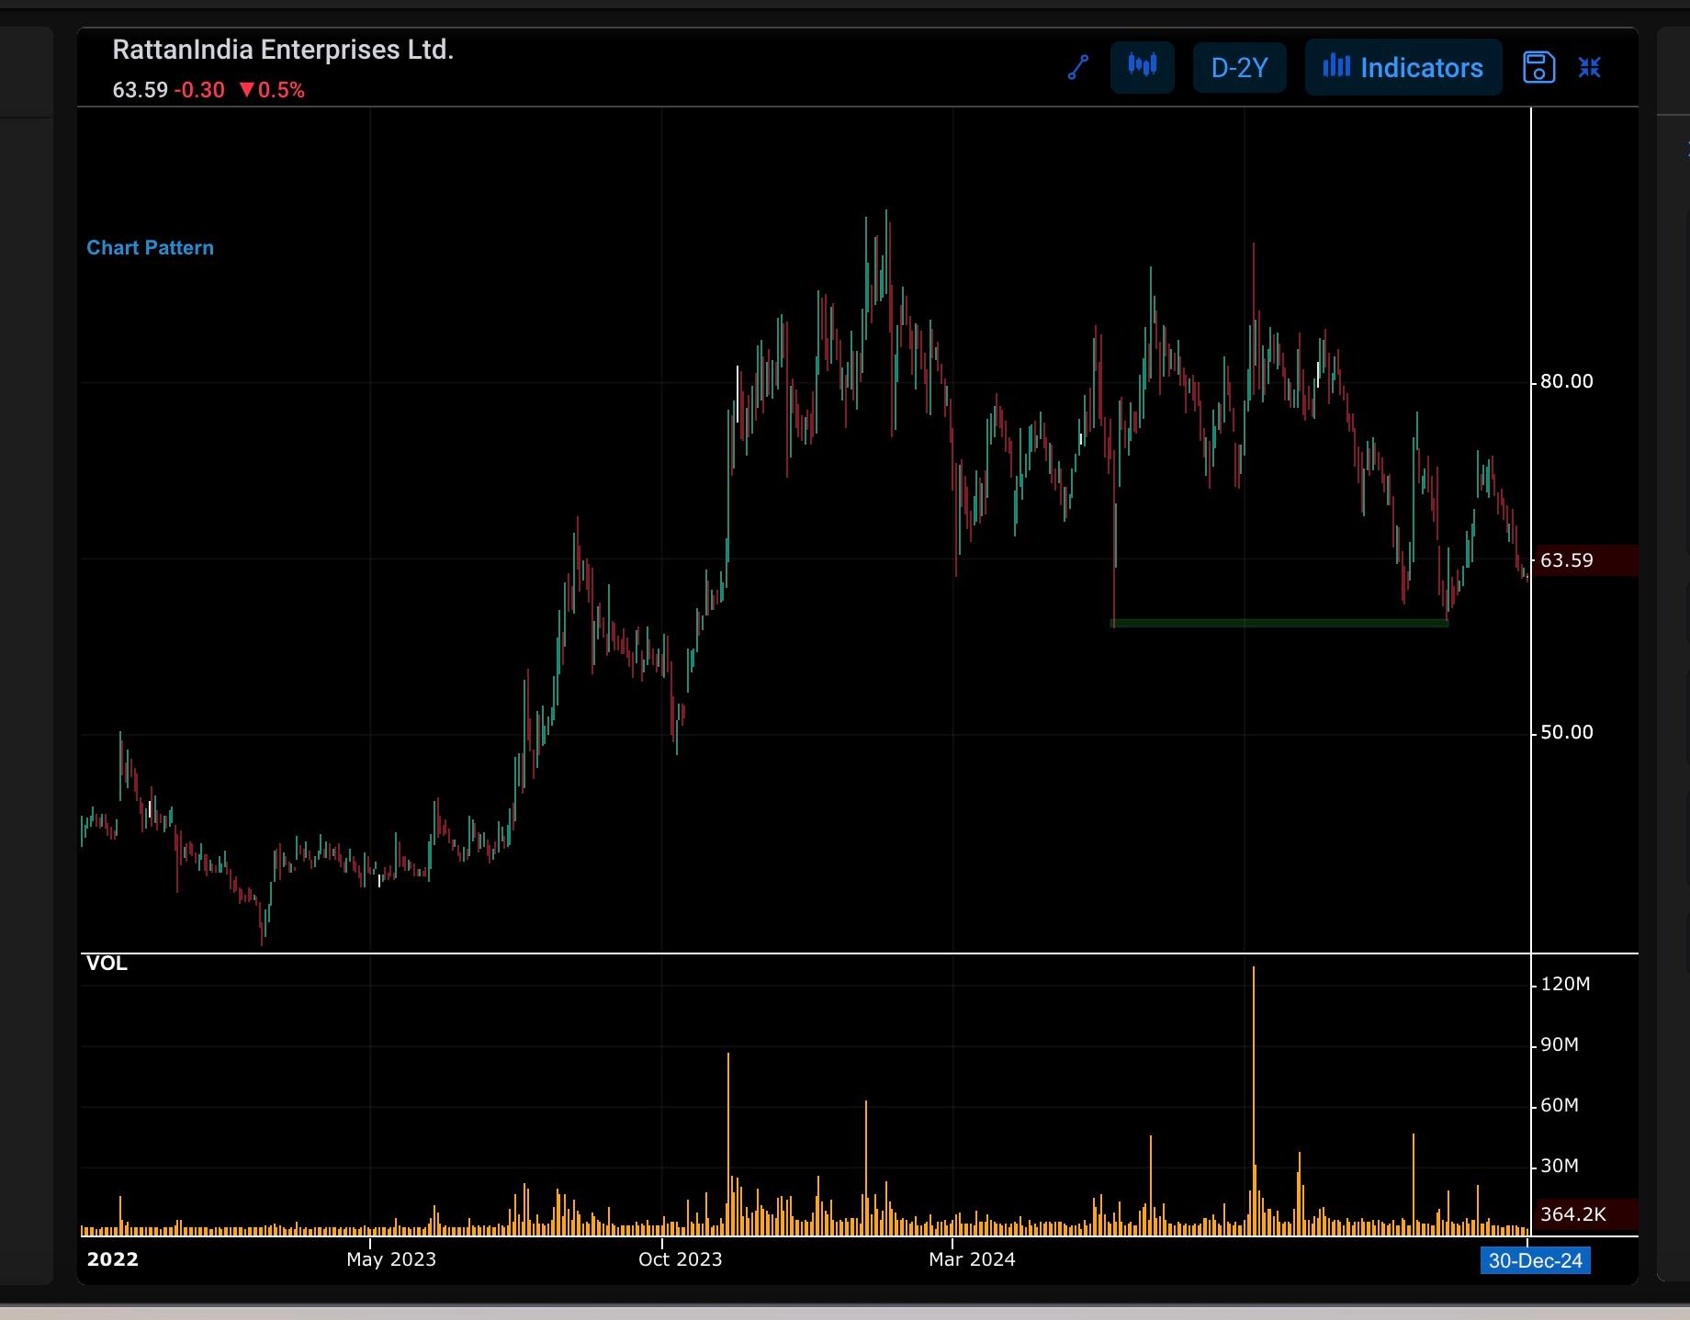Click the Chart Pattern link
This screenshot has width=1690, height=1320.
[150, 248]
